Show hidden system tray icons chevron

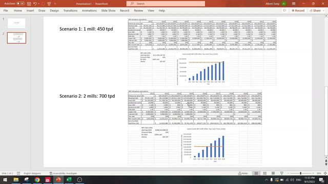[266, 180]
